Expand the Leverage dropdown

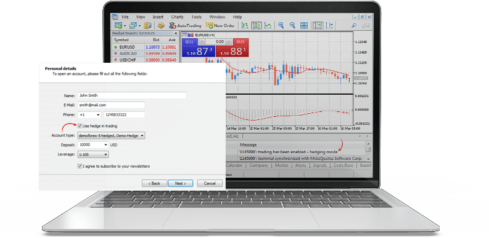(x=93, y=154)
